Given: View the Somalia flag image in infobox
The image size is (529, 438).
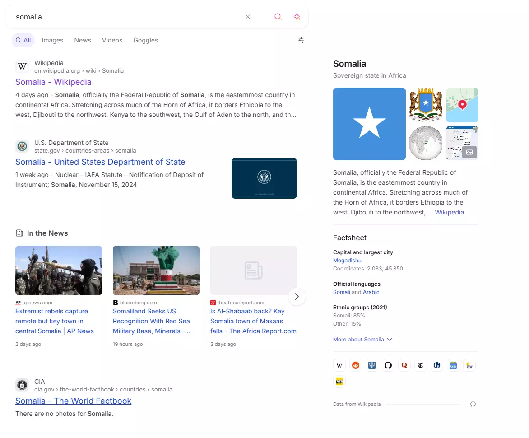Looking at the screenshot, I should tap(369, 124).
